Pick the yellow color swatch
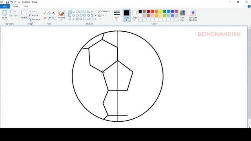This screenshot has height=141, width=251. 160,11
